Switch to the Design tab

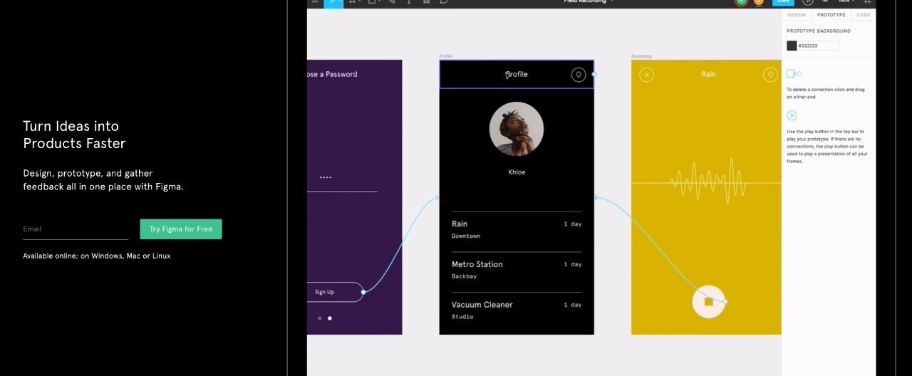click(797, 15)
